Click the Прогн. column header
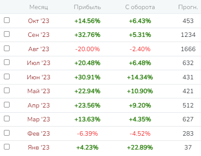The image size is (201, 156). (188, 7)
